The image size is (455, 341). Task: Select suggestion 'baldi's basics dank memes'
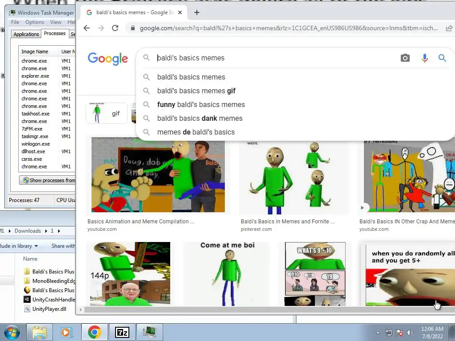point(200,118)
